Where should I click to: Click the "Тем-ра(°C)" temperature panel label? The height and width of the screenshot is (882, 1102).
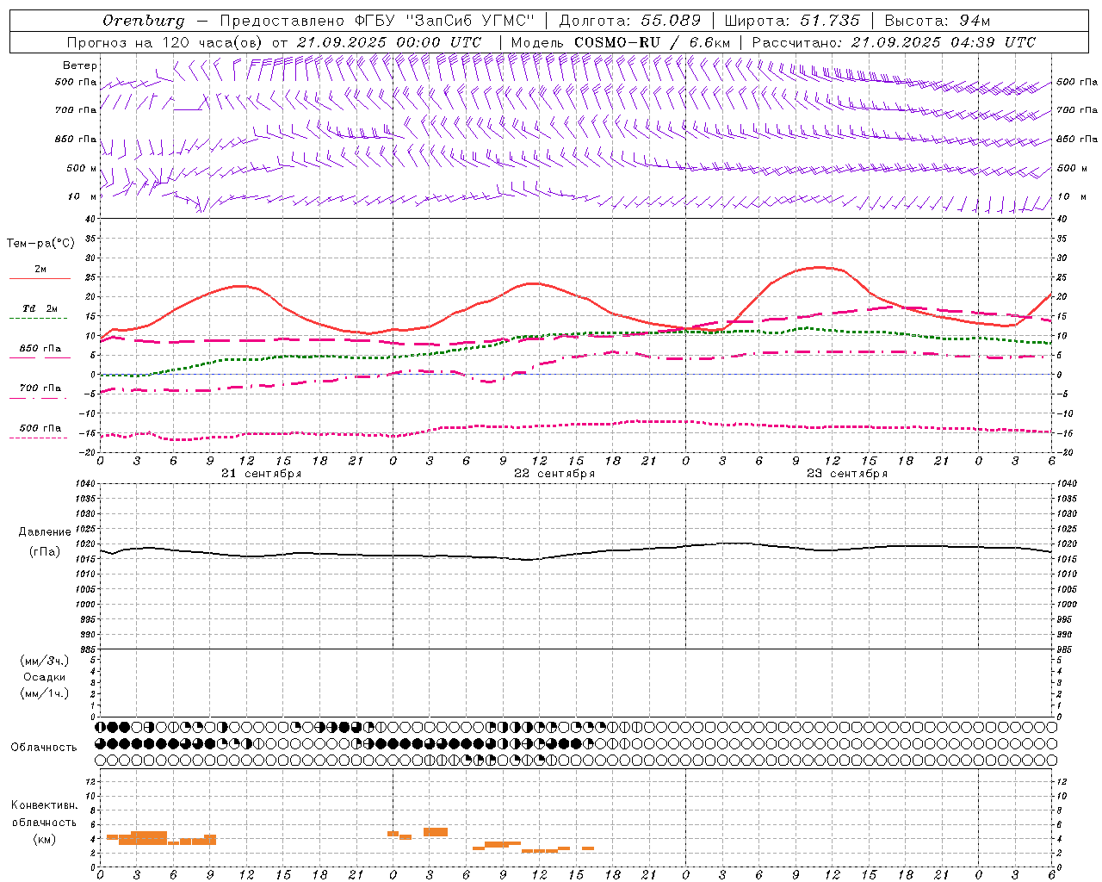point(40,244)
